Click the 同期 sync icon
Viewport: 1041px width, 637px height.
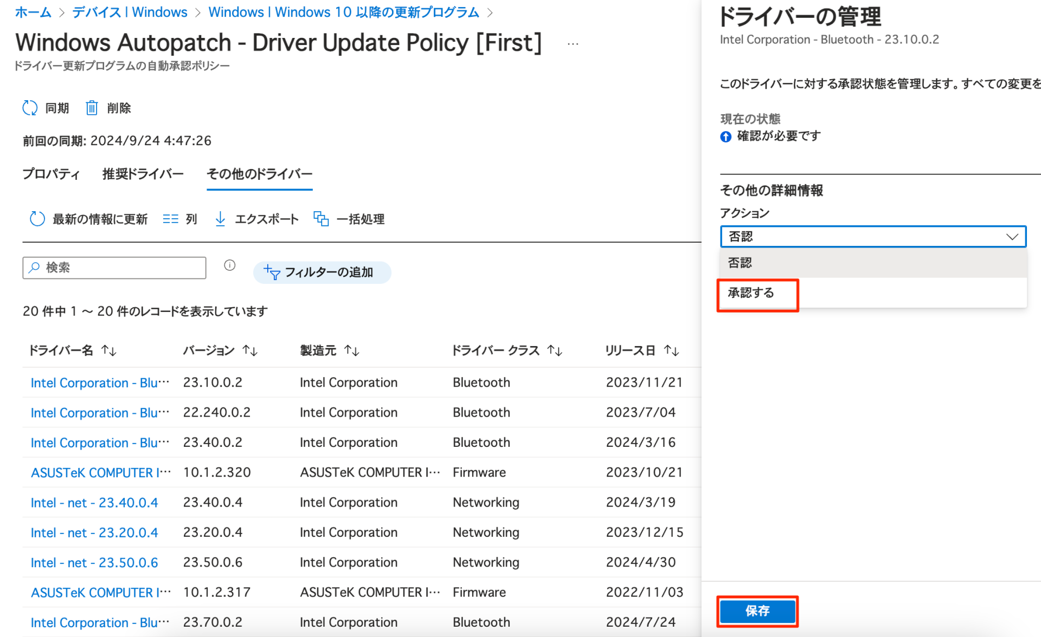[30, 108]
